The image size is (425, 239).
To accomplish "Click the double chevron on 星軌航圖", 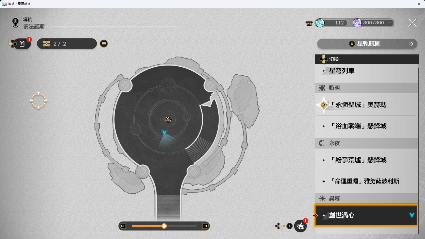I will pyautogui.click(x=411, y=44).
